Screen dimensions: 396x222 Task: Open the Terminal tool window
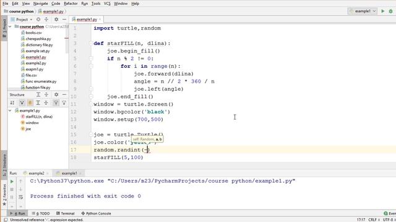(66, 213)
